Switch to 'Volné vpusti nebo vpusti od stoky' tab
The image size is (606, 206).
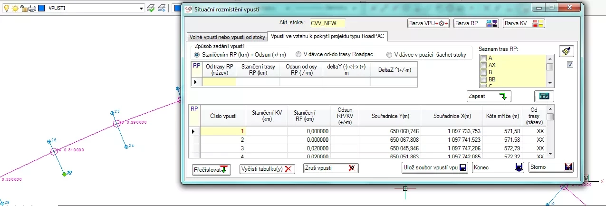[227, 37]
